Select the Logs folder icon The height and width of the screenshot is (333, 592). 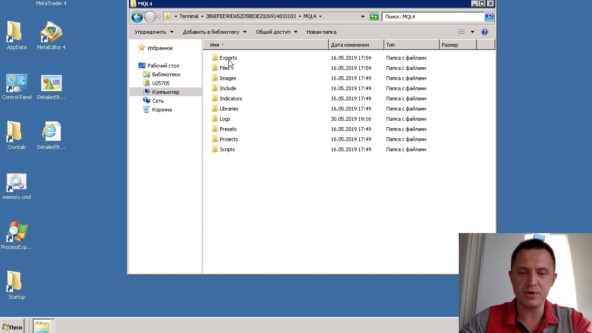tap(215, 119)
